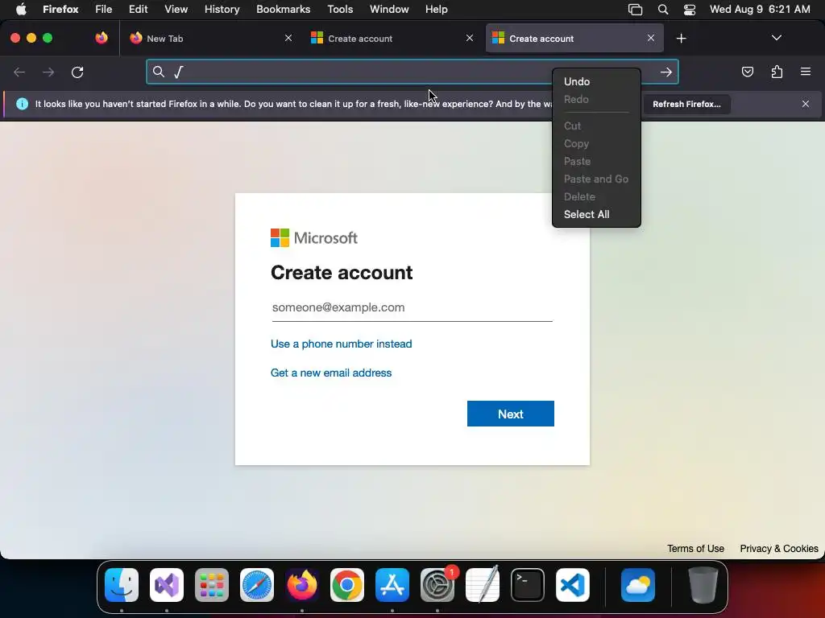Open App Store from the Dock
Viewport: 825px width, 618px height.
392,585
